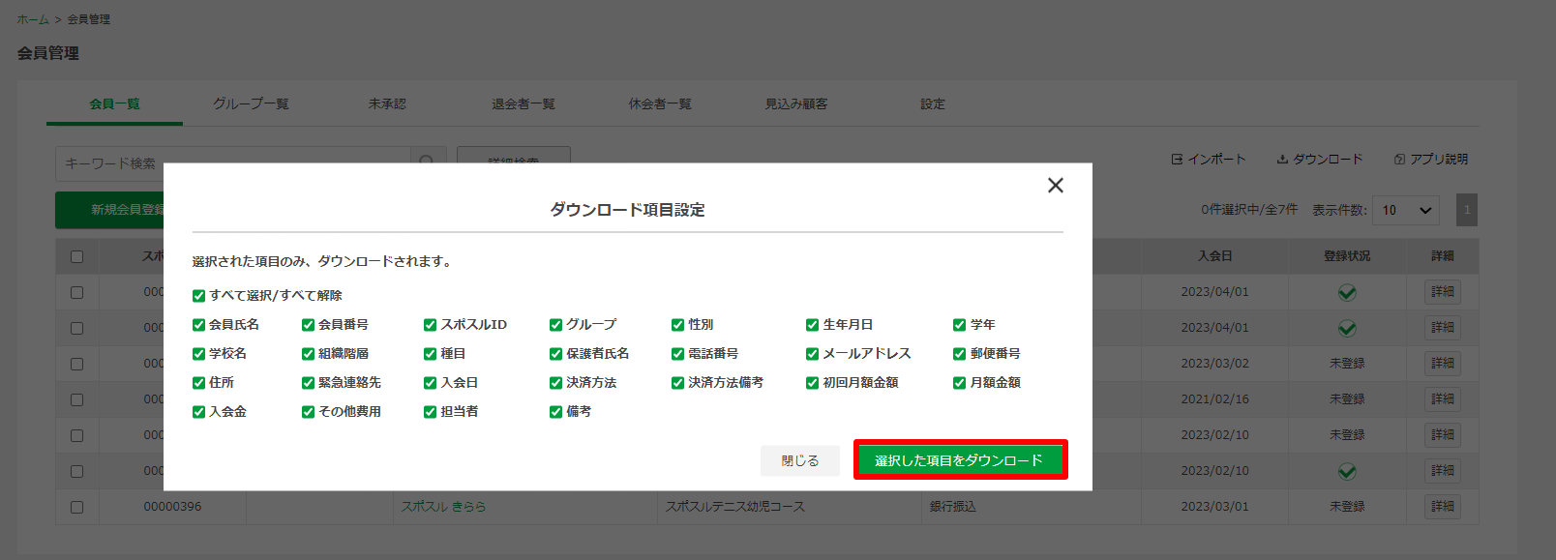
Task: Click 選択した項目をダウンロード button
Action: 960,460
